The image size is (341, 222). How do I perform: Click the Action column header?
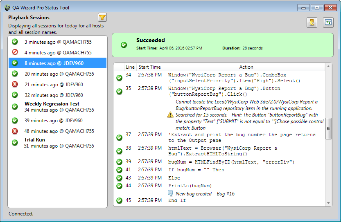(246, 67)
